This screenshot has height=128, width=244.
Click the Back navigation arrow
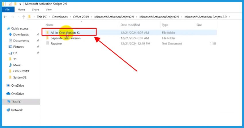5,17
